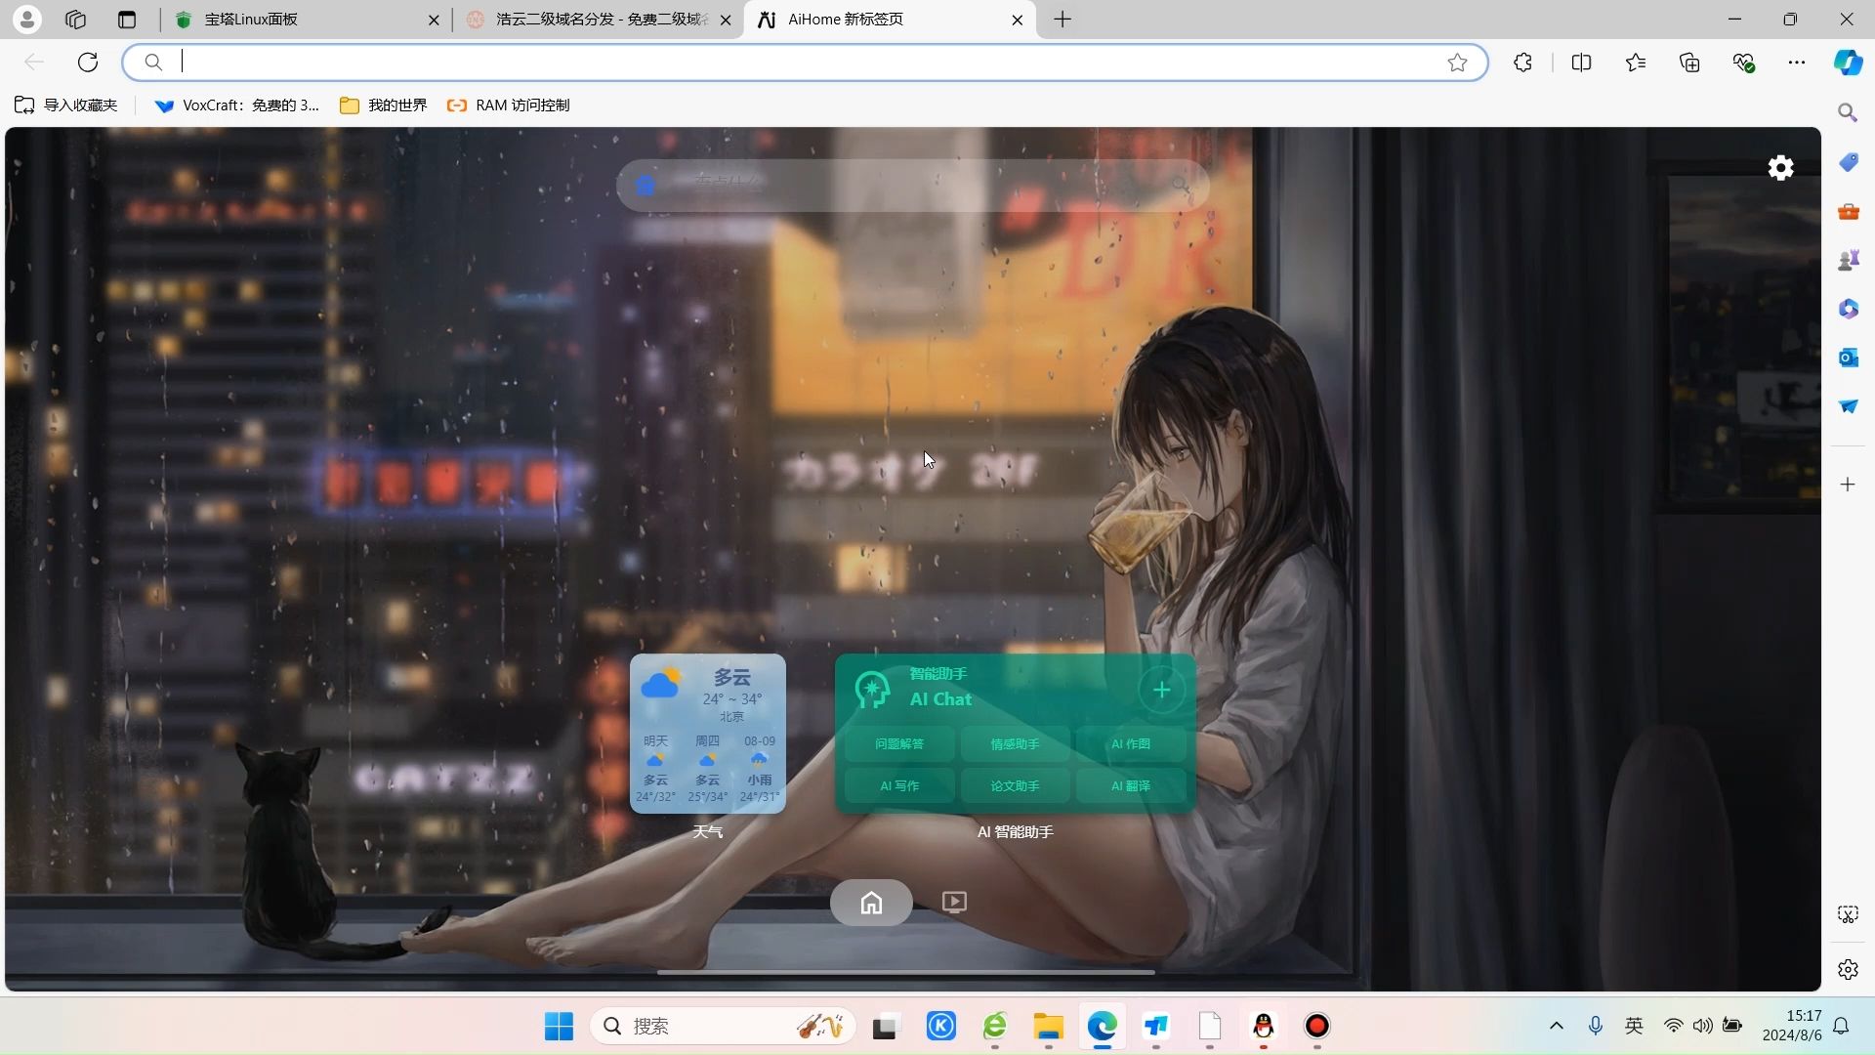The image size is (1875, 1055).
Task: Open the AiHome settings gear
Action: [x=1780, y=168]
